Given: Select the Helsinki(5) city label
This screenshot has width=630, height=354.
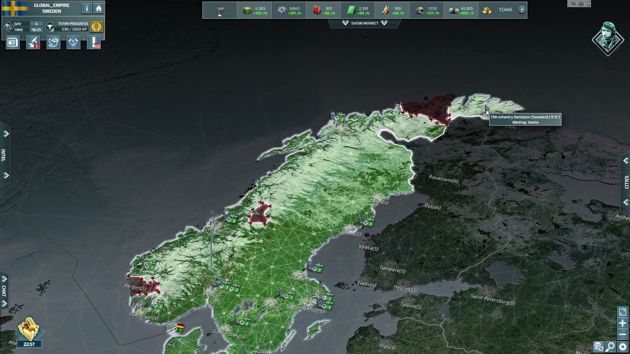Looking at the screenshot, I should click(406, 289).
